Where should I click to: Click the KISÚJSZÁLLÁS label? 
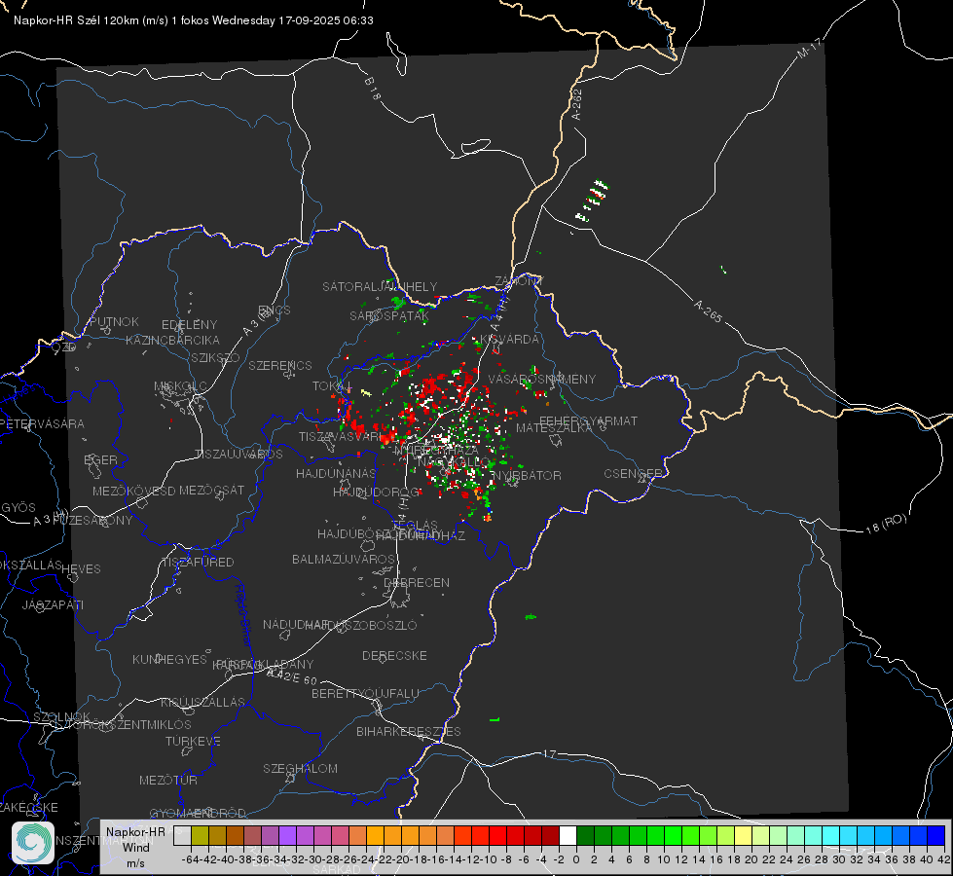pyautogui.click(x=203, y=702)
